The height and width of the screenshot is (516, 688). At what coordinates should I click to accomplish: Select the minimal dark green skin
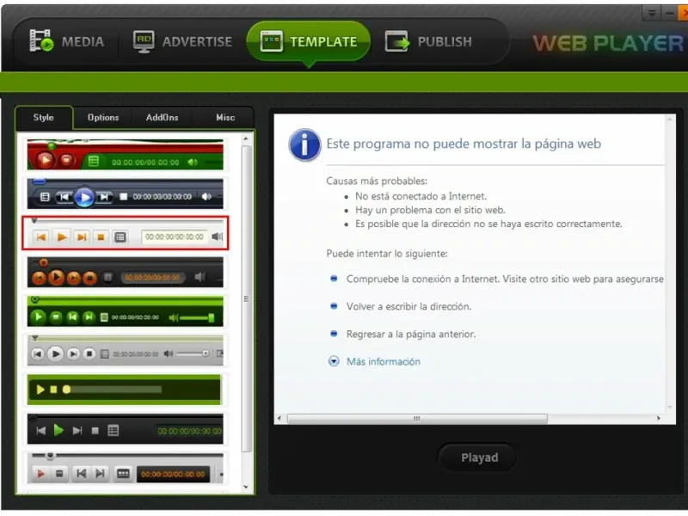pos(124,390)
